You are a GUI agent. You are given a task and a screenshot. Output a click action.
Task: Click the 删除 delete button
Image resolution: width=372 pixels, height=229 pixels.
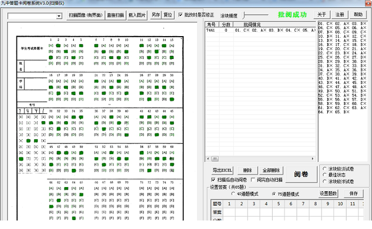tap(248, 170)
